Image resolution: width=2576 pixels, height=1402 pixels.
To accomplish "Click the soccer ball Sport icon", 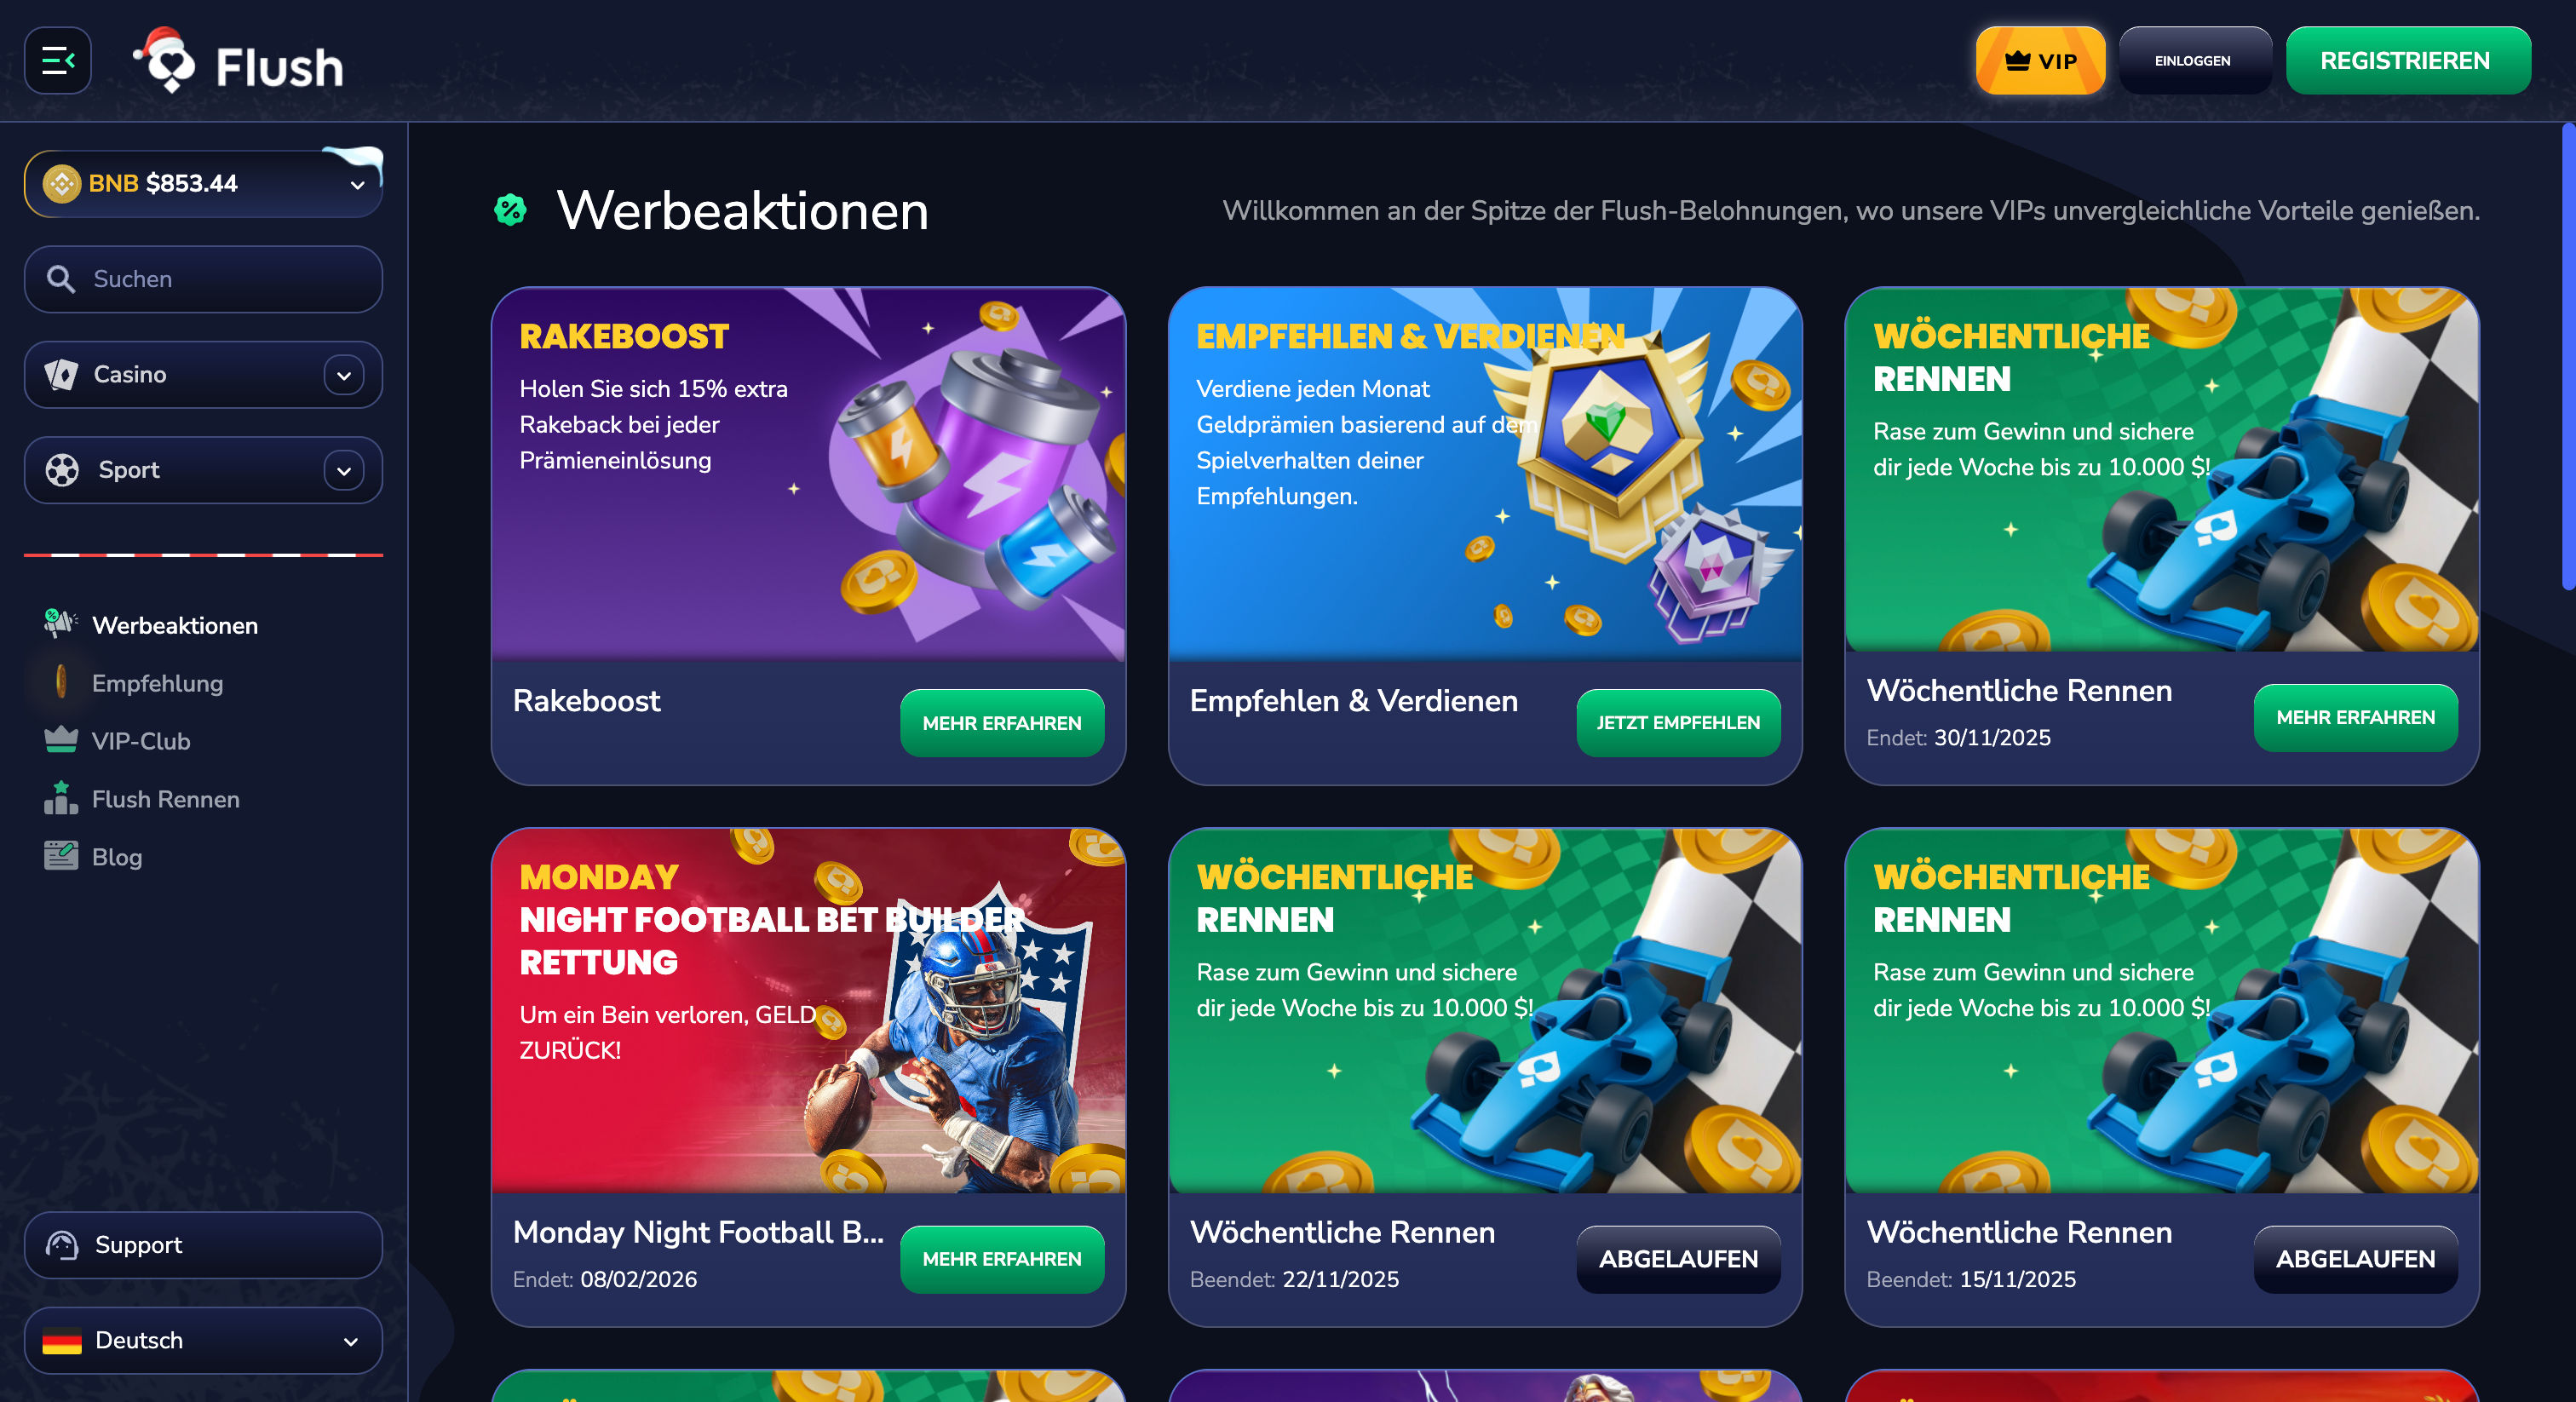I will (x=62, y=470).
